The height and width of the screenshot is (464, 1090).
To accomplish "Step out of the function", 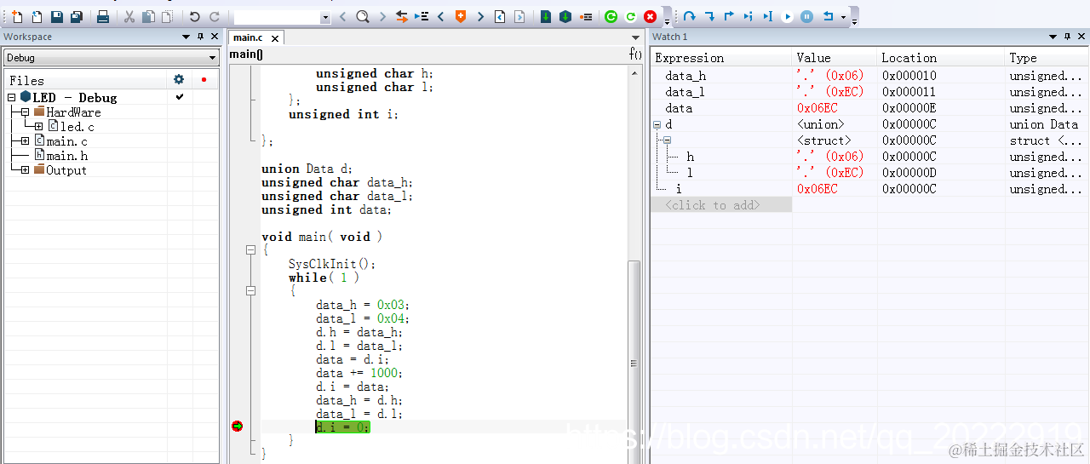I will point(729,17).
